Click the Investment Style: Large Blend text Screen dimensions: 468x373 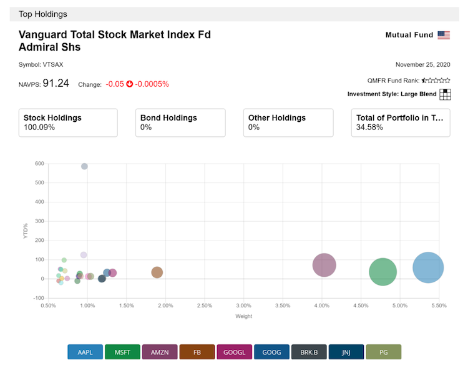[x=392, y=94]
